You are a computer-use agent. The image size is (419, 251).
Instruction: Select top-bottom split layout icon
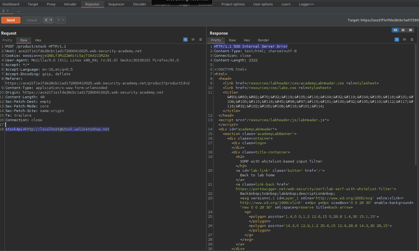pos(403,30)
